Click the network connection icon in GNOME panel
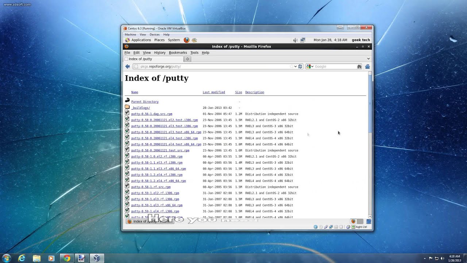 tap(303, 40)
